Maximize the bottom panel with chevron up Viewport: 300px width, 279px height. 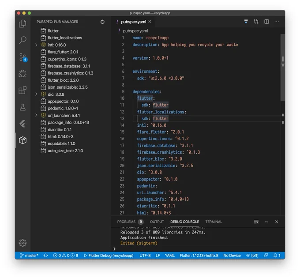pos(266,222)
